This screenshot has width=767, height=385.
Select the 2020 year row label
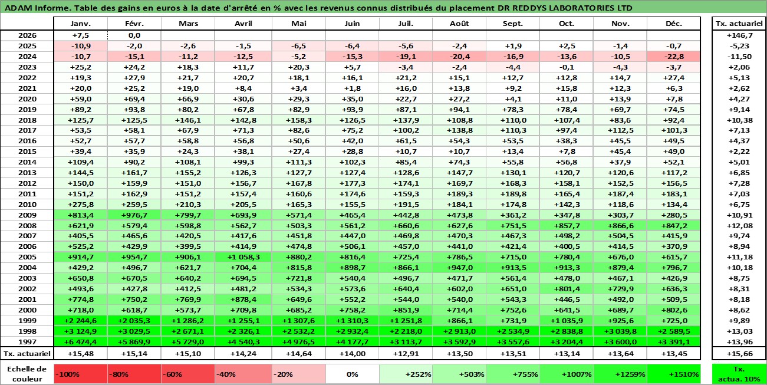[27, 99]
